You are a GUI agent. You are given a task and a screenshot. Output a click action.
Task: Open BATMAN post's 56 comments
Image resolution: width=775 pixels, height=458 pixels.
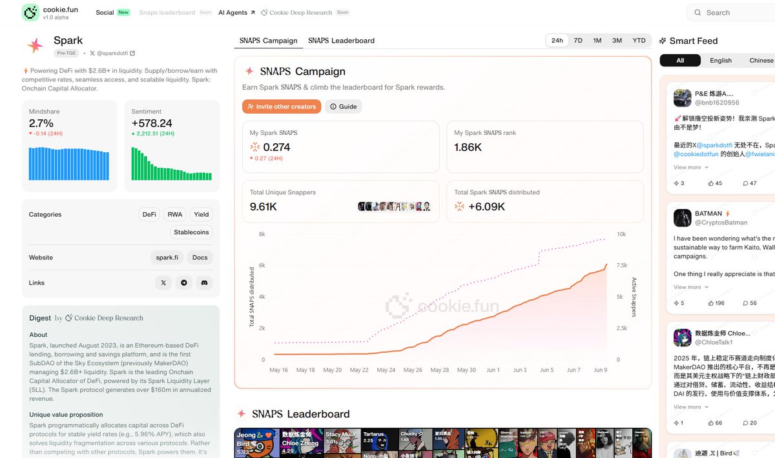coord(746,303)
